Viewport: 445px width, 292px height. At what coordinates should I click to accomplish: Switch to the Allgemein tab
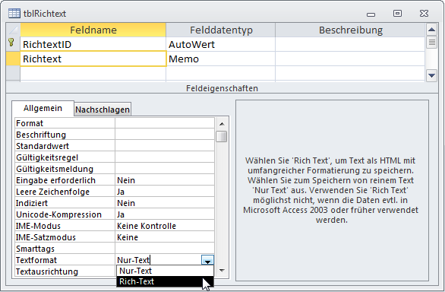(43, 108)
